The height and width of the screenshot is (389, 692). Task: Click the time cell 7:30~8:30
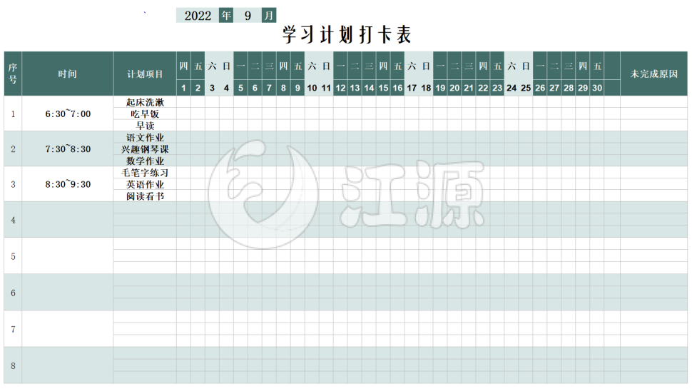[68, 148]
